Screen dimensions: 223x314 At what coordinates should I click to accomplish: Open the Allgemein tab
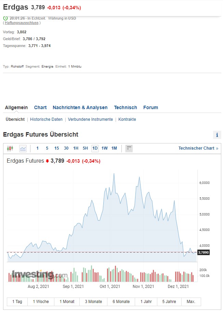click(x=16, y=107)
